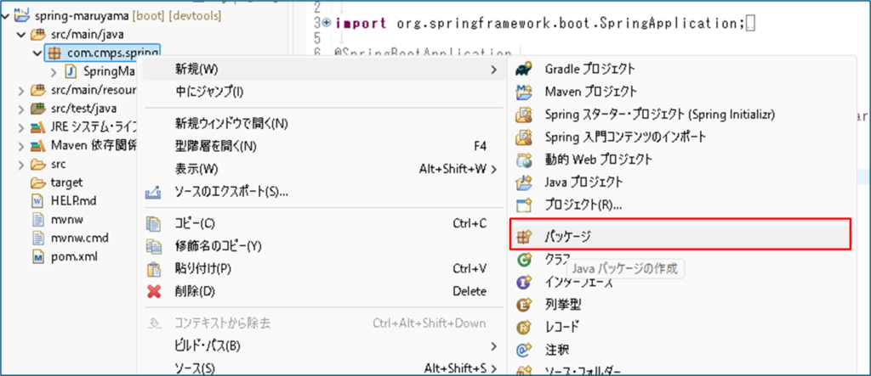
Task: Collapse the src/main/java source folder
Action: click(23, 35)
